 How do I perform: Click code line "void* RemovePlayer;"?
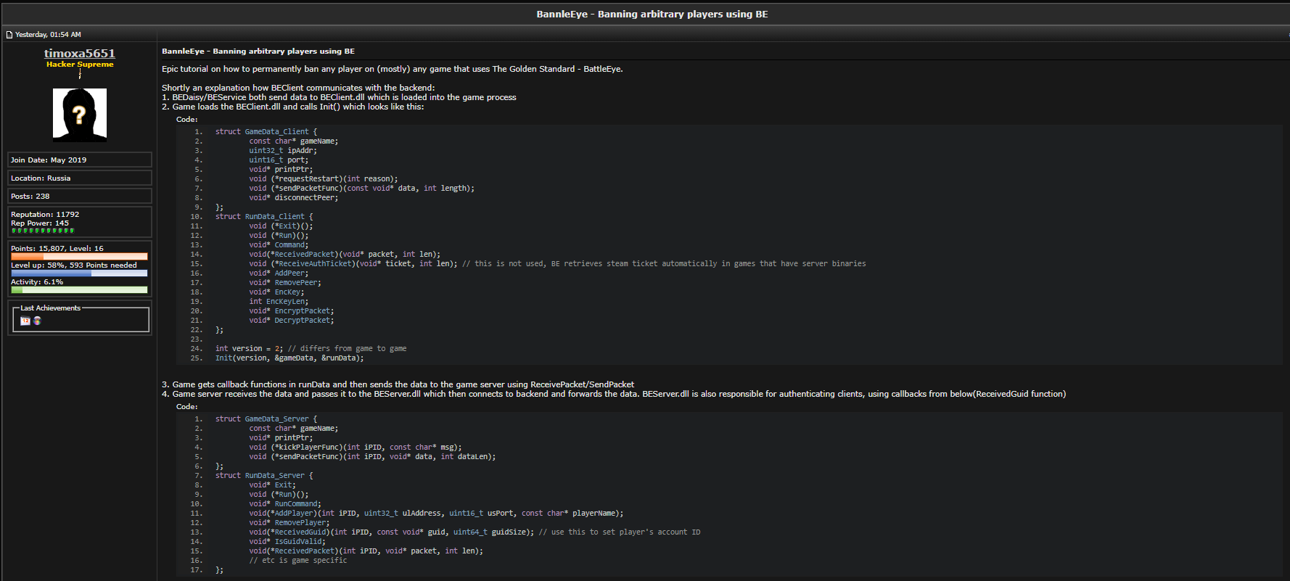click(x=289, y=523)
